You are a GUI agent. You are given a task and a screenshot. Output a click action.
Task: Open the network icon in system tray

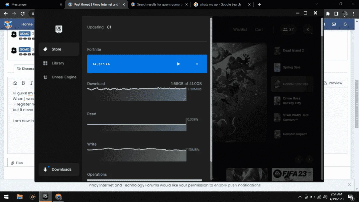pos(319,197)
